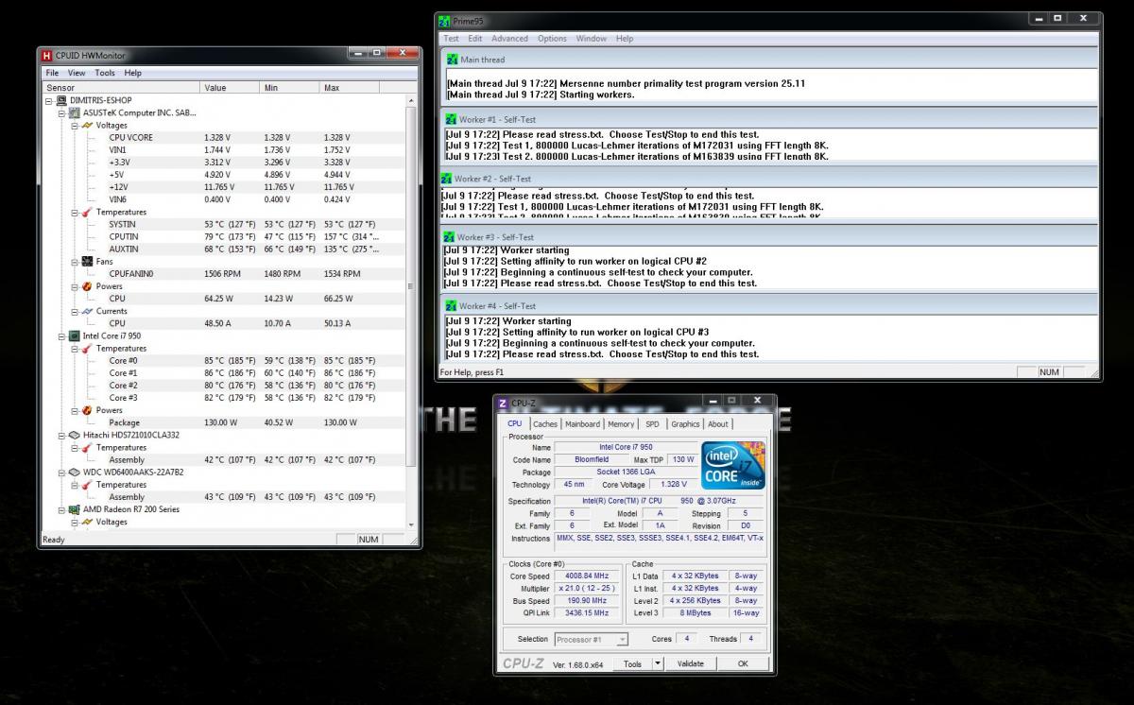
Task: Click the Intel Core i7 logo in CPU-Z
Action: pos(733,466)
